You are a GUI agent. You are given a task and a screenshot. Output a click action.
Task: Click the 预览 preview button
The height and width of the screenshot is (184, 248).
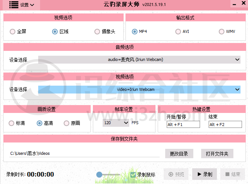click(x=176, y=174)
